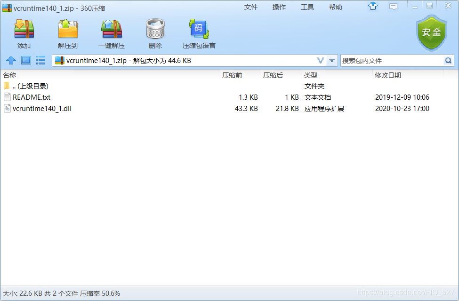The width and height of the screenshot is (459, 301).
Task: Close the 360压缩 window
Action: pos(448,6)
